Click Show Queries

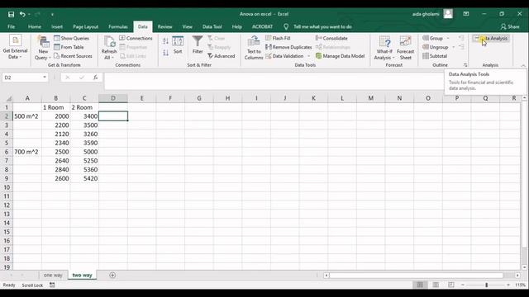(72, 38)
